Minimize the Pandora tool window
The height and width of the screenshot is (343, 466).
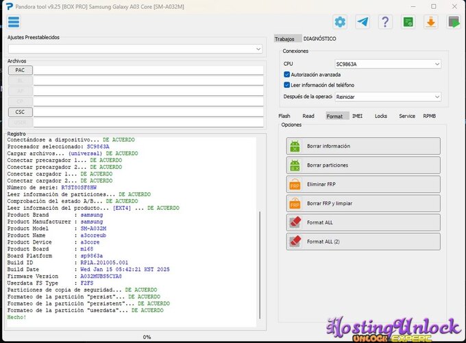tap(413, 6)
